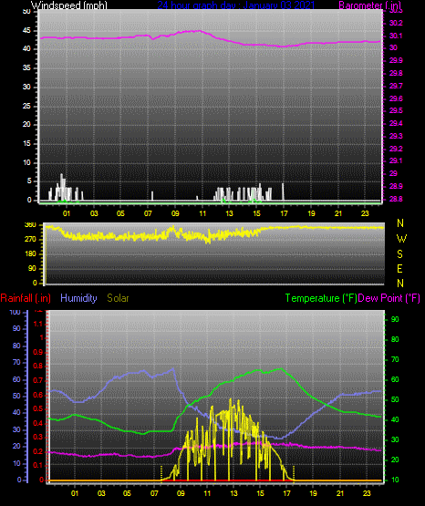Click the 30.2 value on the barometer axis
Image resolution: width=425 pixels, height=506 pixels.
pyautogui.click(x=396, y=23)
